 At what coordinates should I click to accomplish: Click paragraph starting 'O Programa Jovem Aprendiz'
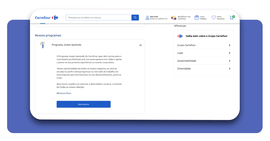pyautogui.click(x=89, y=59)
